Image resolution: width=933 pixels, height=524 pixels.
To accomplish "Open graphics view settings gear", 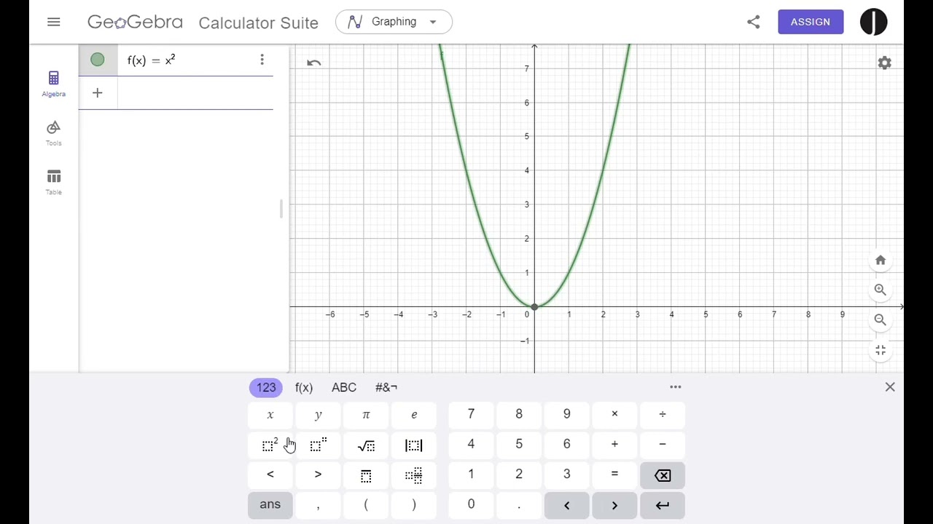I will pos(884,63).
